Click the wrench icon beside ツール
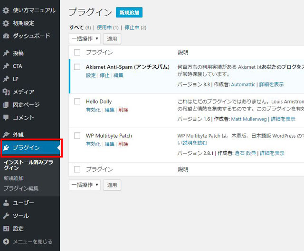 (6, 216)
